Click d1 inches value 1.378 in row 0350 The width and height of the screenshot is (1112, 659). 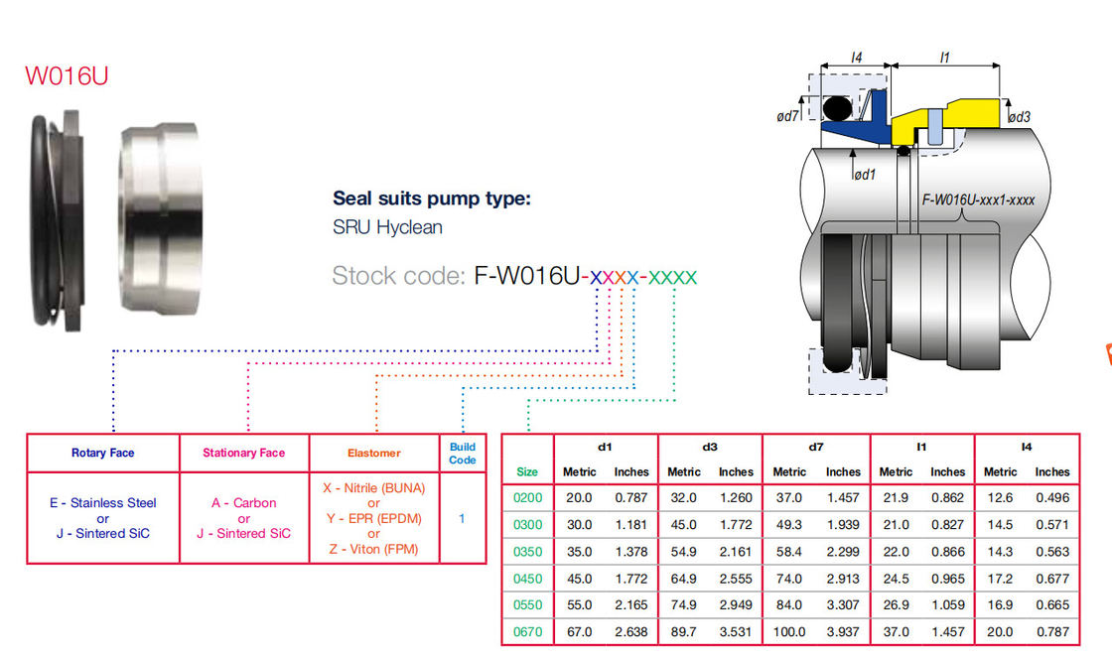(631, 552)
